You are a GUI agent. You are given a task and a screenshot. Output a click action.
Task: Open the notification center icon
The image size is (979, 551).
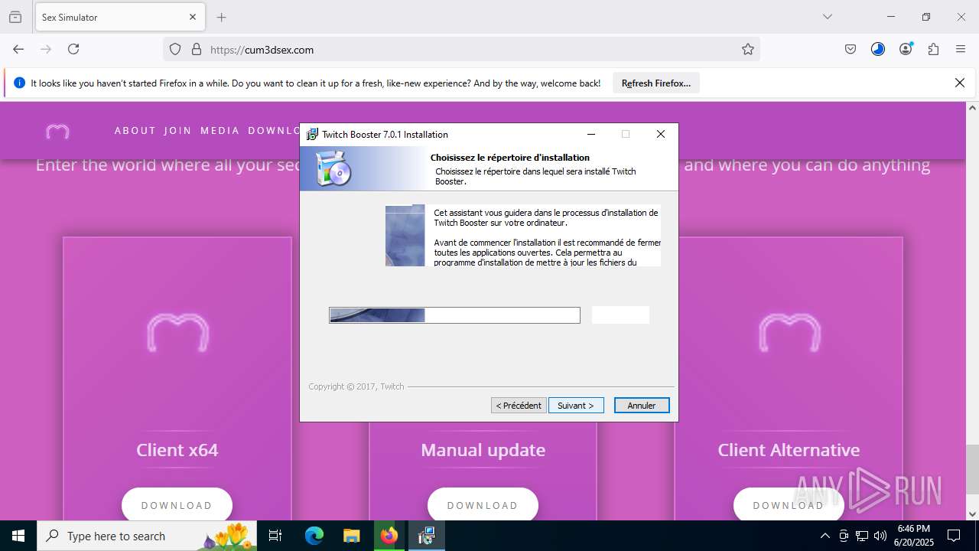tap(954, 536)
